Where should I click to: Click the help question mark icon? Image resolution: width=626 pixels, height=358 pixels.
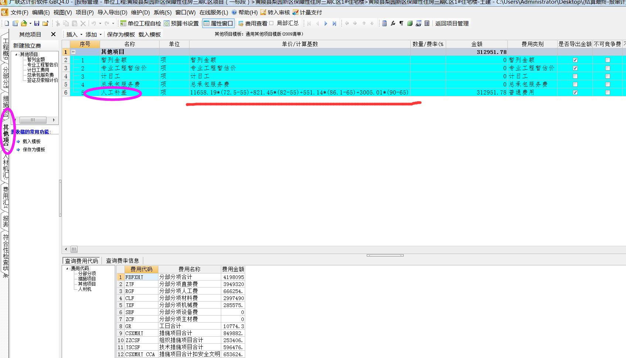[x=234, y=12]
